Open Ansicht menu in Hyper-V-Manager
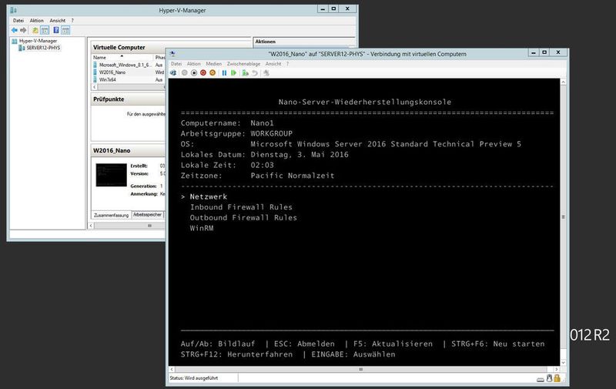Image resolution: width=616 pixels, height=389 pixels. tap(57, 21)
